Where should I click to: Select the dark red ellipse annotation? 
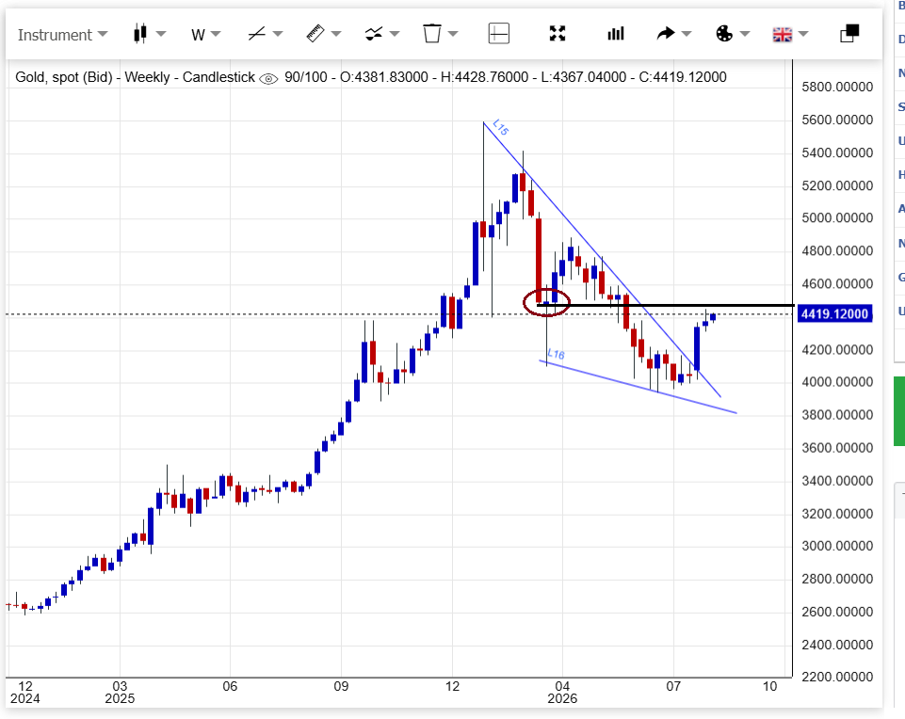[546, 302]
